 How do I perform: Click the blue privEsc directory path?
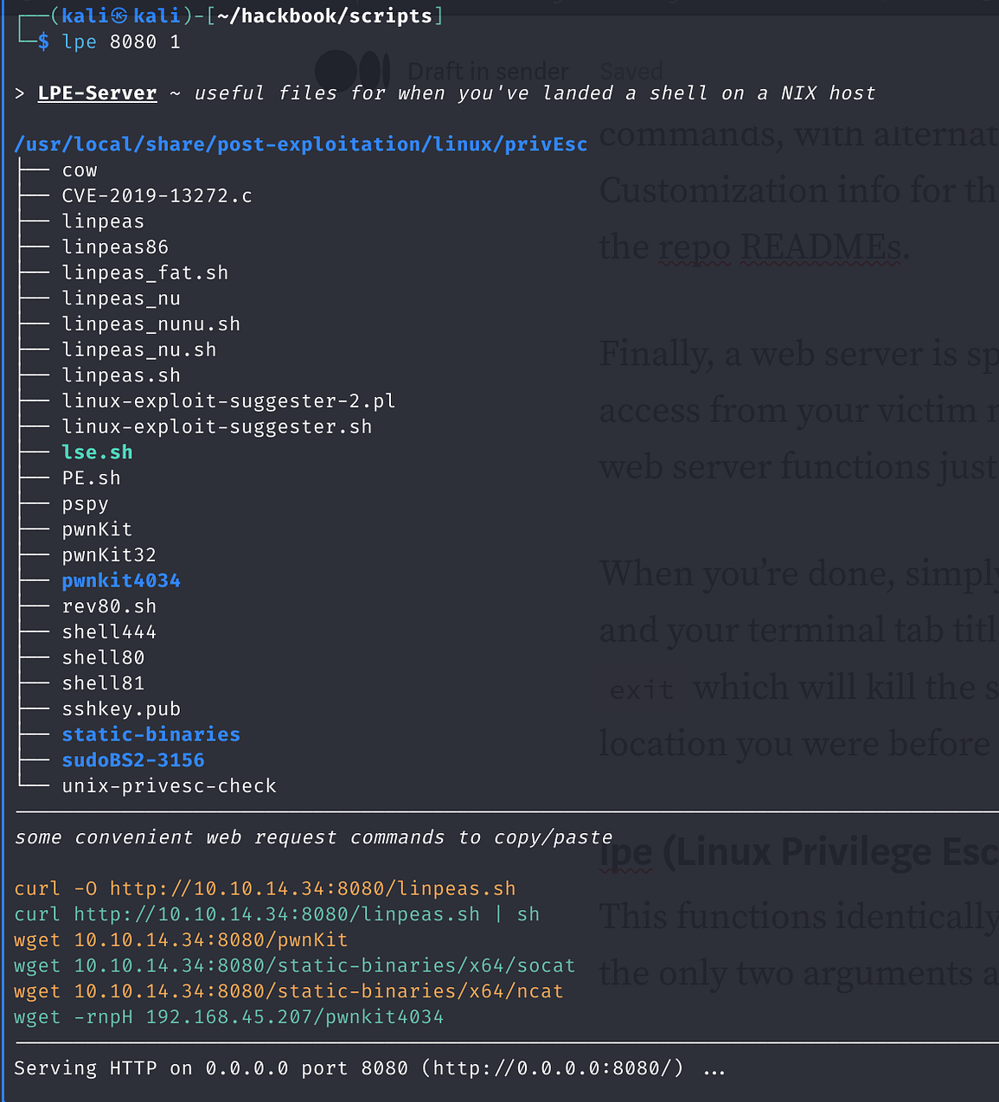point(301,144)
